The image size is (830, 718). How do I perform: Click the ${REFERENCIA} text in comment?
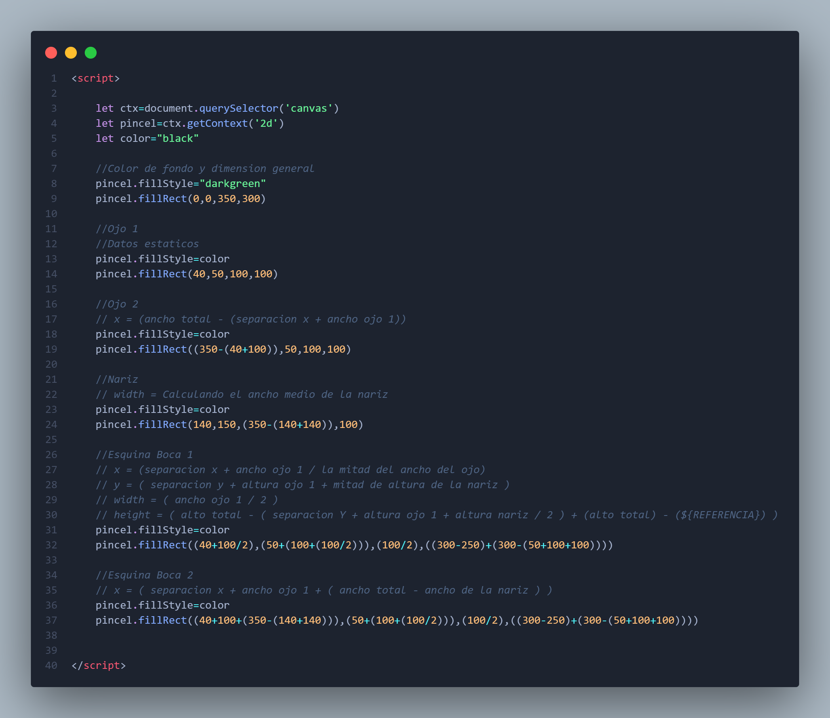720,515
